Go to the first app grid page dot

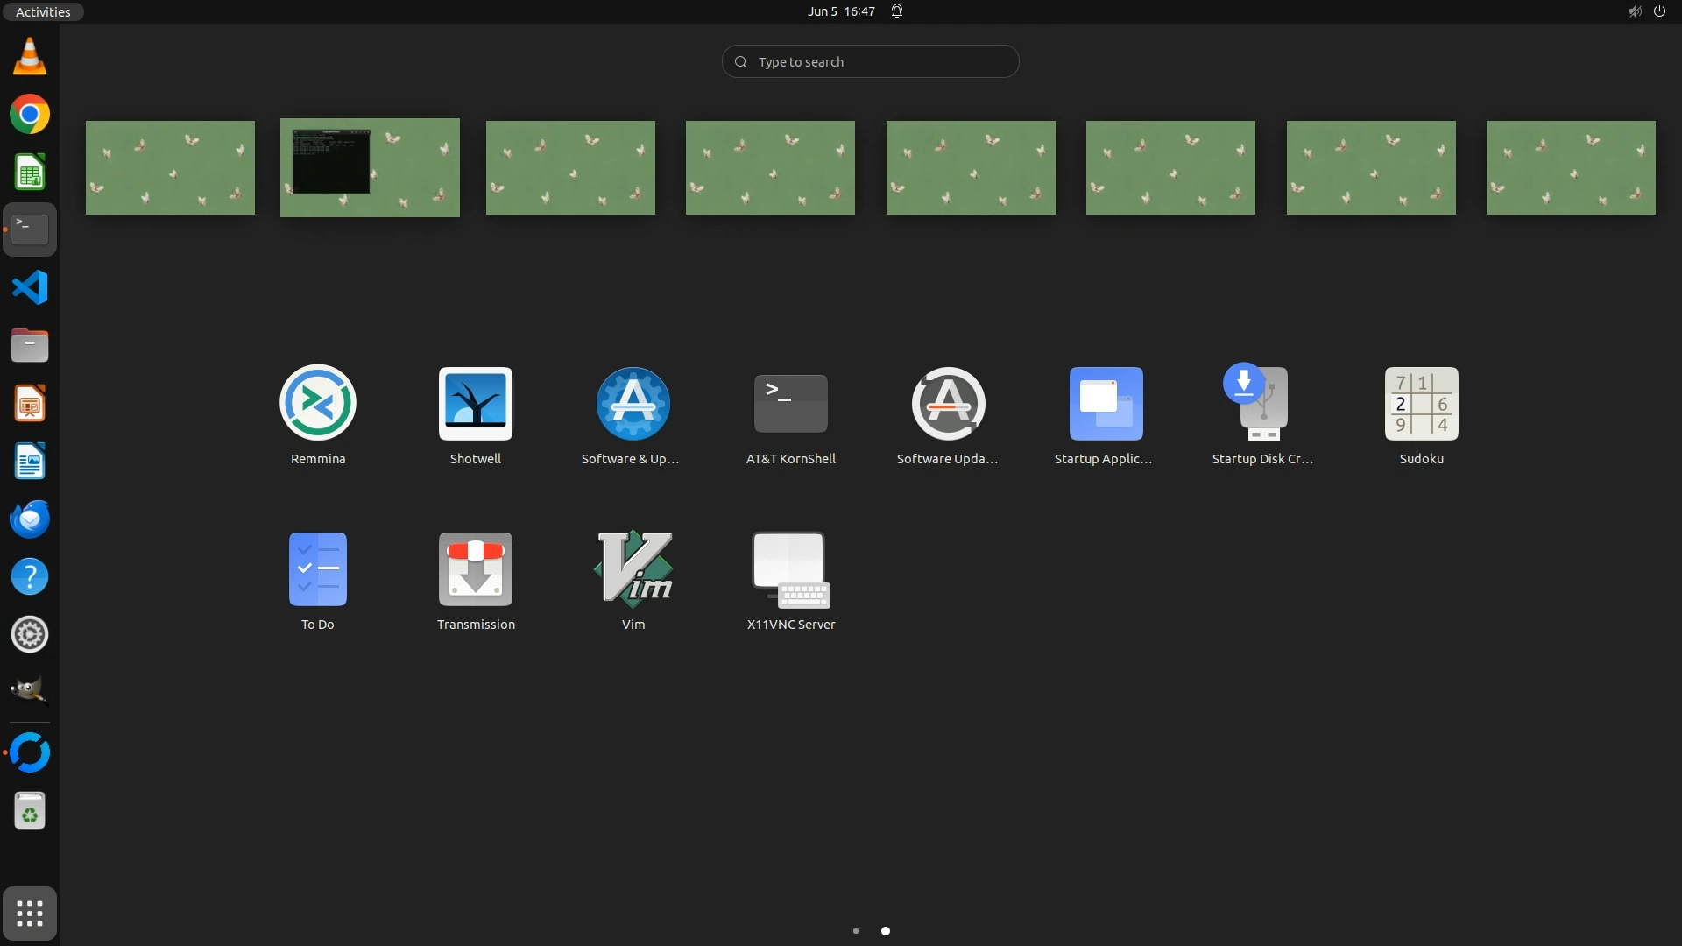(856, 931)
